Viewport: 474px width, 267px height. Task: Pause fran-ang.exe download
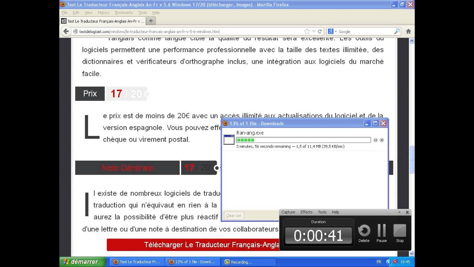click(375, 140)
